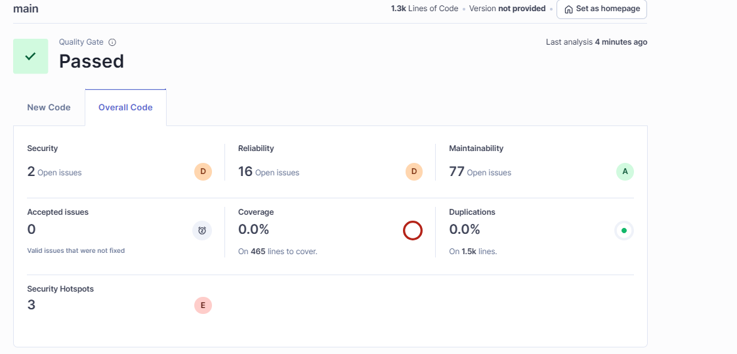This screenshot has width=737, height=354.
Task: Click the Reliability D rating badge
Action: (x=414, y=172)
